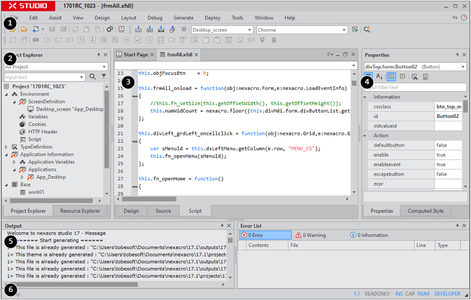Open the Generate menu
The image size is (471, 300).
pyautogui.click(x=183, y=17)
